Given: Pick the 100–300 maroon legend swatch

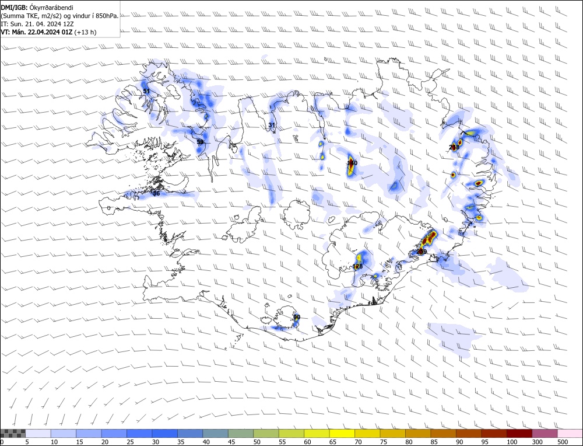Looking at the screenshot, I should pos(519,433).
